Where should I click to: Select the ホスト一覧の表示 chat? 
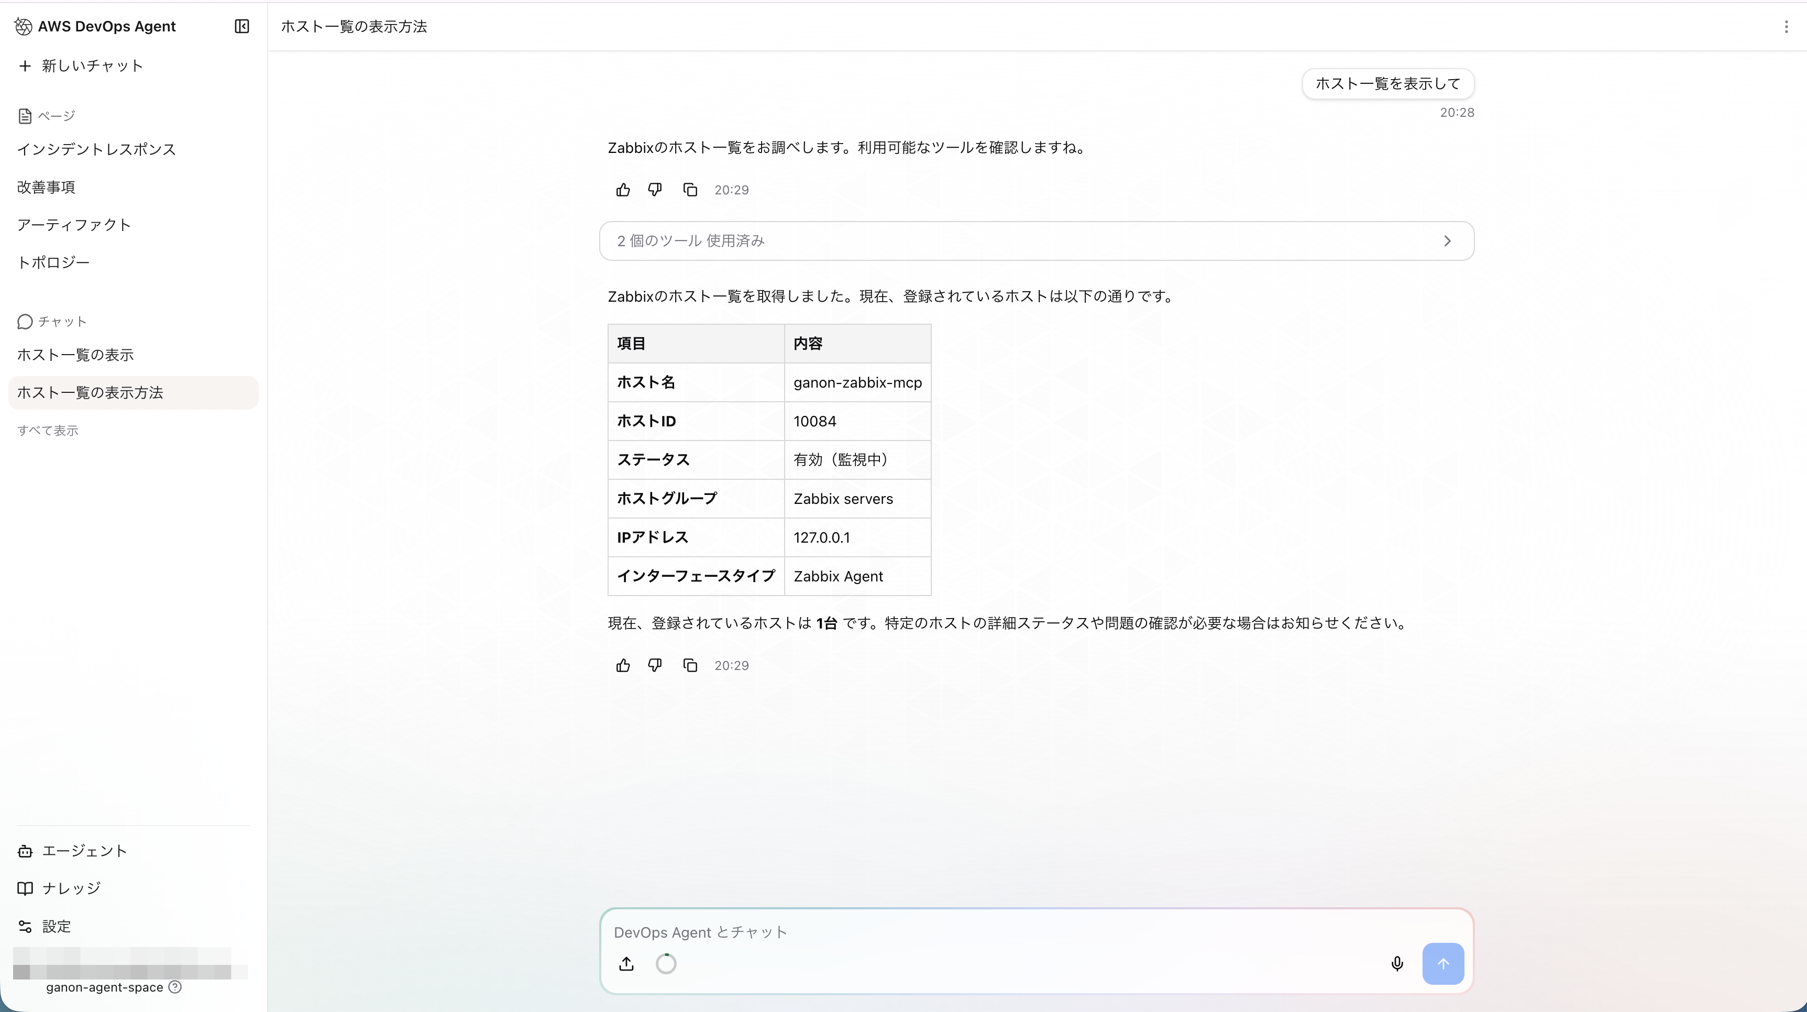[x=75, y=355]
